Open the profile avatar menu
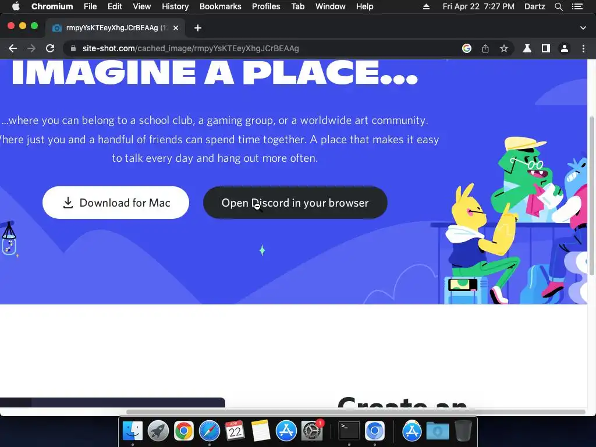This screenshot has width=596, height=447. (565, 48)
